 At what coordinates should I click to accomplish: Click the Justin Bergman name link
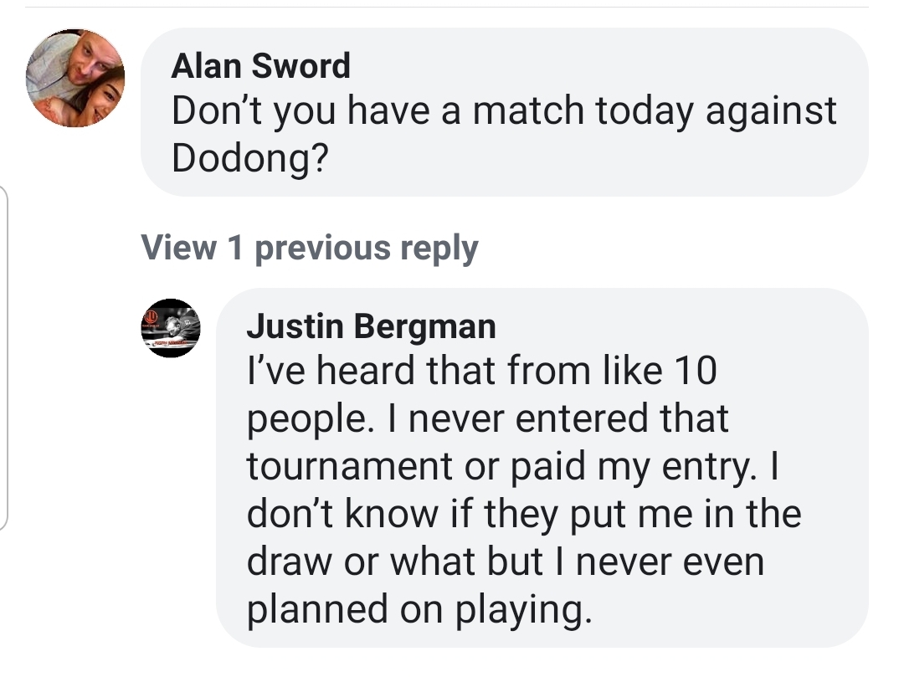pos(371,326)
